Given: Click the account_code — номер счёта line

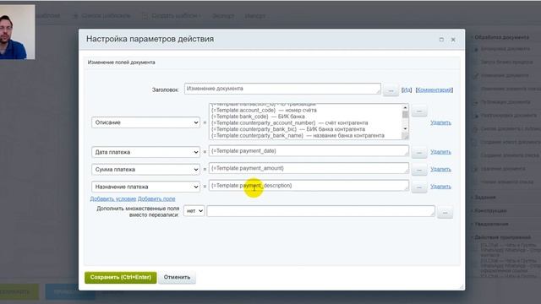Looking at the screenshot, I should click(264, 111).
